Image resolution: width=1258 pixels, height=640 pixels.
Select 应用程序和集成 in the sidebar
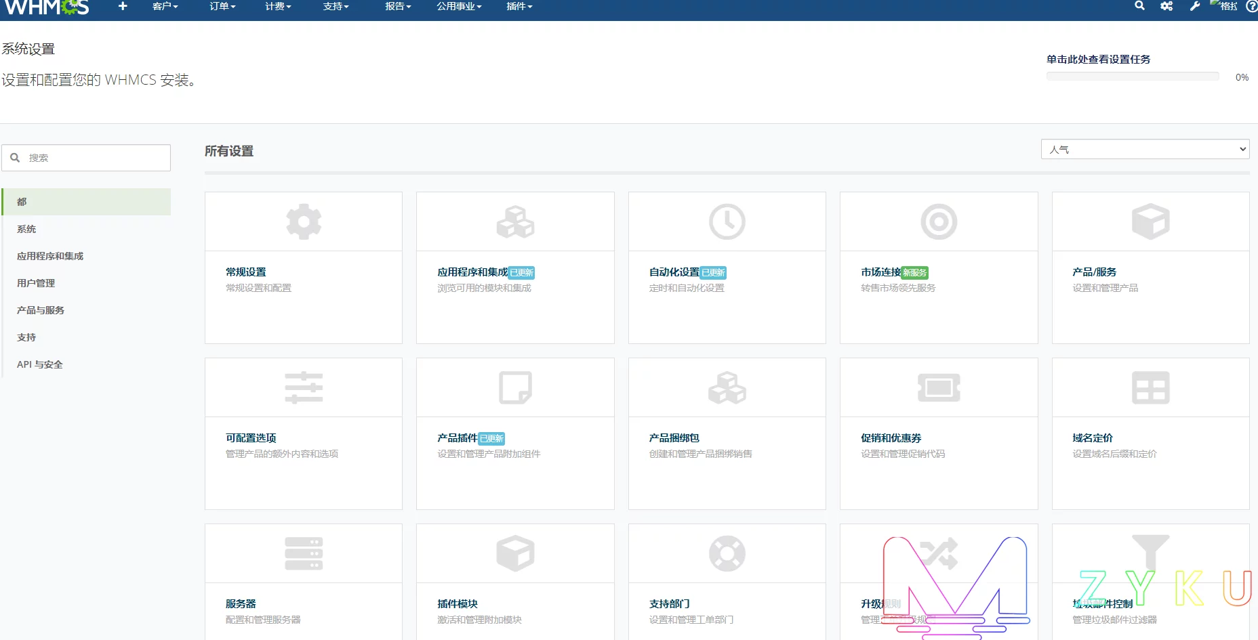pyautogui.click(x=50, y=256)
